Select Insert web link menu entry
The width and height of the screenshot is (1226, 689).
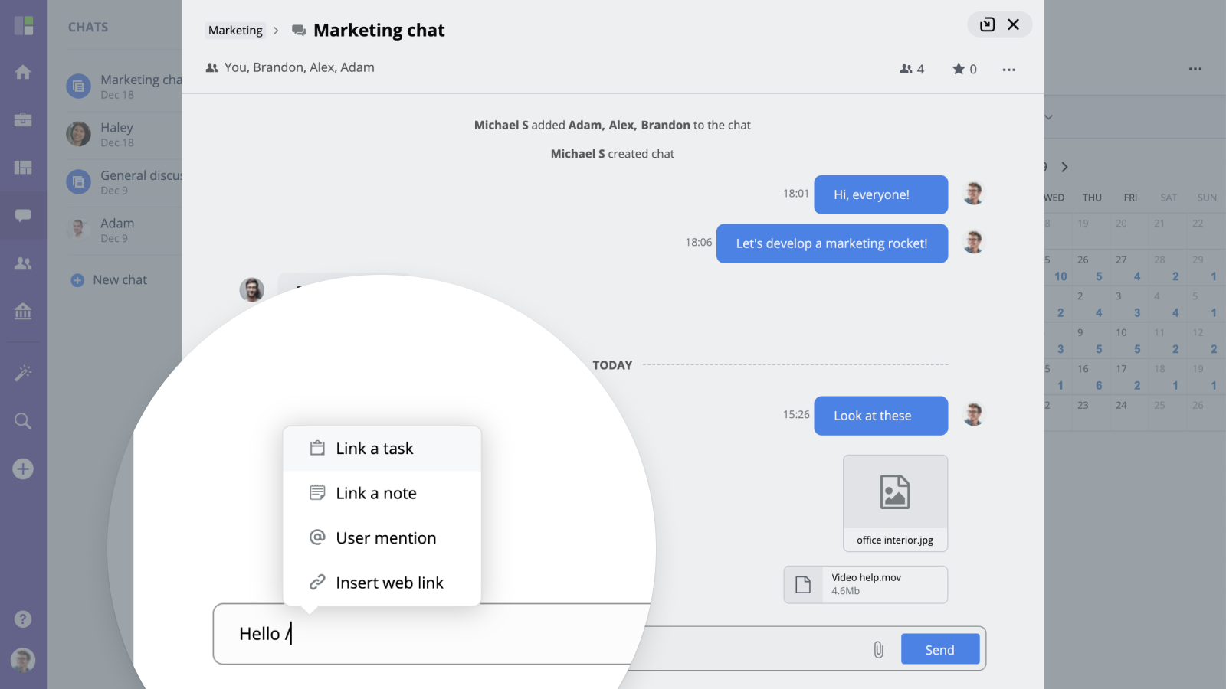pyautogui.click(x=382, y=583)
